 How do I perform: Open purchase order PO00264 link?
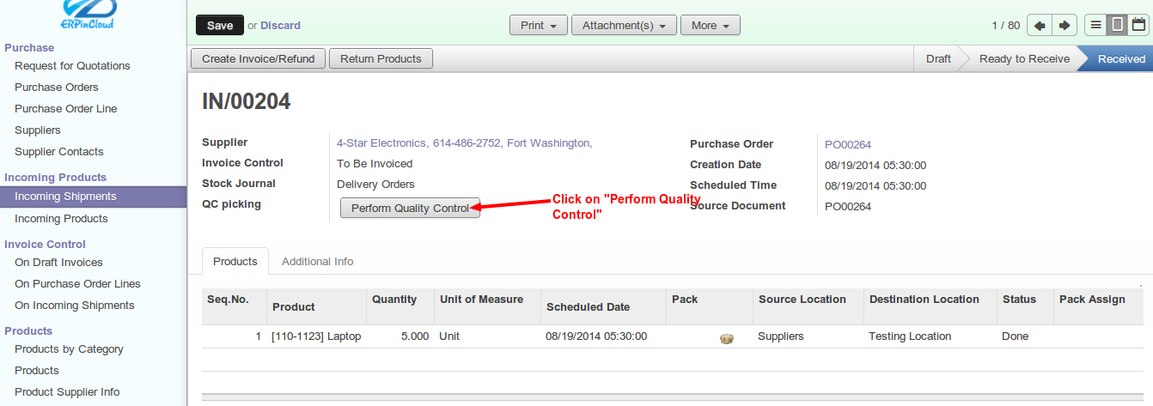(848, 144)
